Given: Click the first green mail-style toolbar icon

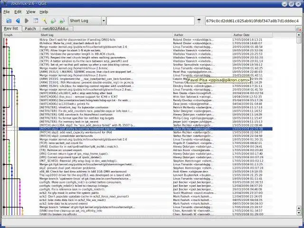Looking at the screenshot, I should (53, 21).
